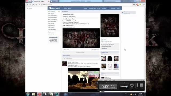
Task: Expand the 'Подробная информация' bar below the banner
Action: pos(81,52)
